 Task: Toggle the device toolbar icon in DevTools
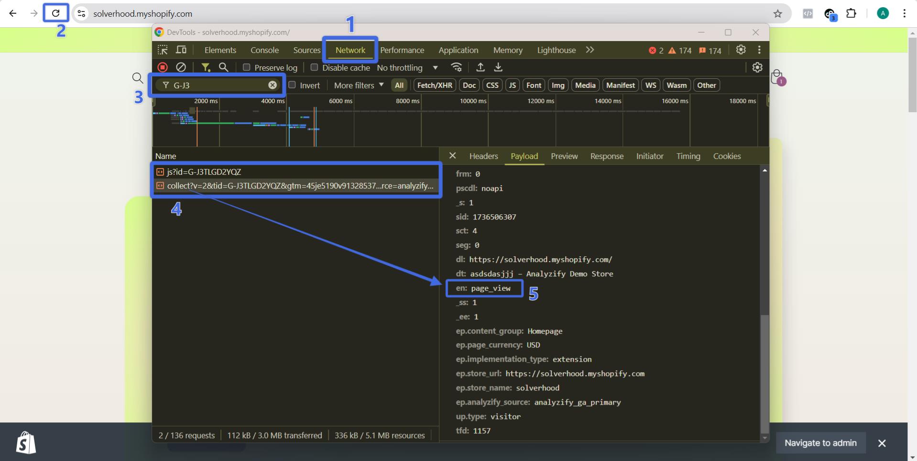[x=181, y=50]
